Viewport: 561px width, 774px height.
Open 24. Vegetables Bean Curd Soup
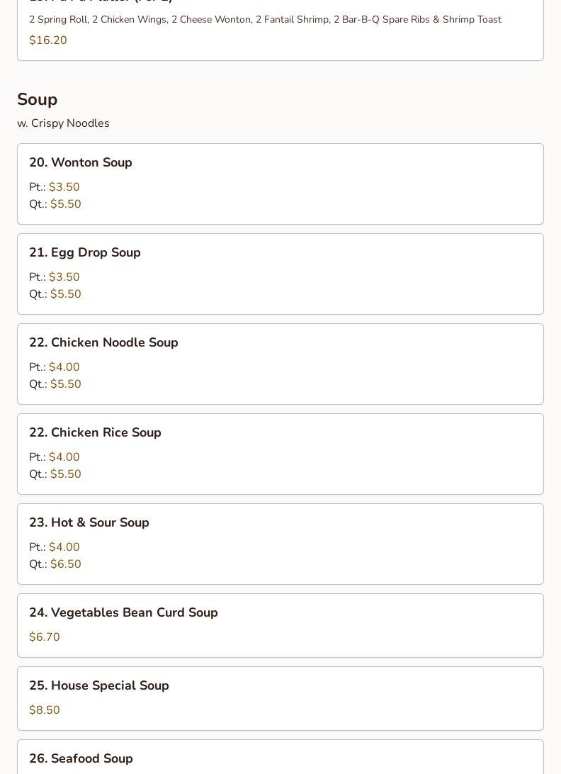280,625
